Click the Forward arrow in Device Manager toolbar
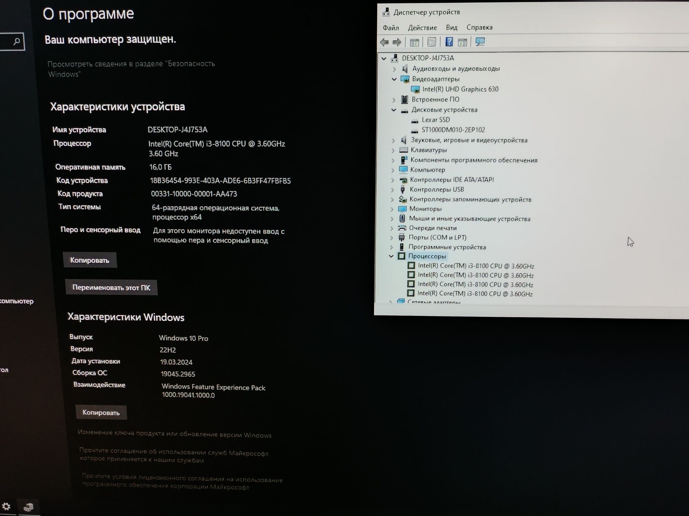This screenshot has height=516, width=689. 397,42
